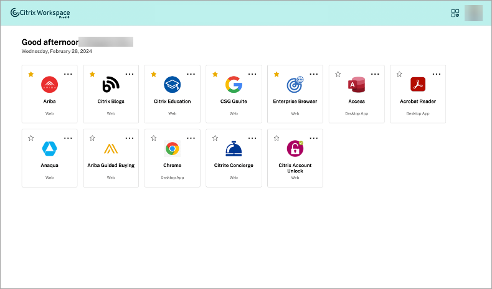Add Citrix Account Unlock to favorites

coord(277,138)
